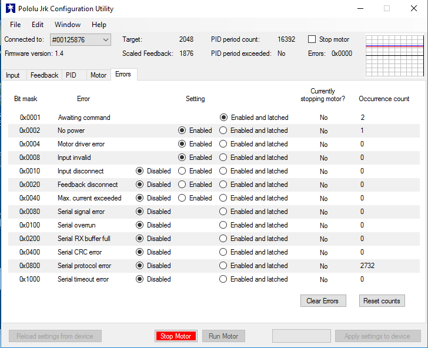This screenshot has width=428, height=348.
Task: Switch to the Input tab
Action: tap(13, 75)
